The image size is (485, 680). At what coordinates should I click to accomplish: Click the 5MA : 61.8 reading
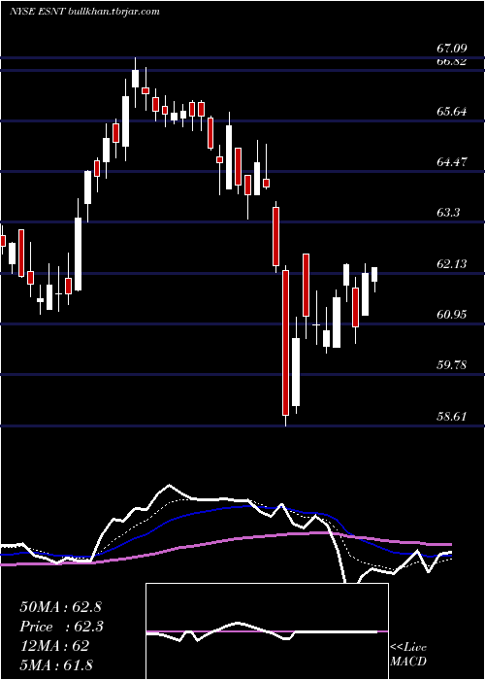point(56,664)
